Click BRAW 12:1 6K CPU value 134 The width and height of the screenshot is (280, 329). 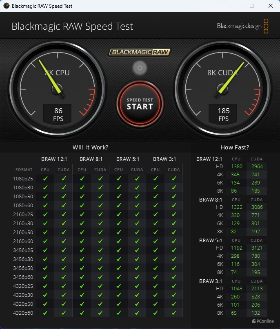pos(235,183)
